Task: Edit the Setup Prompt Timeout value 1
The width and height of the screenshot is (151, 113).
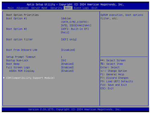Action: coord(61,57)
